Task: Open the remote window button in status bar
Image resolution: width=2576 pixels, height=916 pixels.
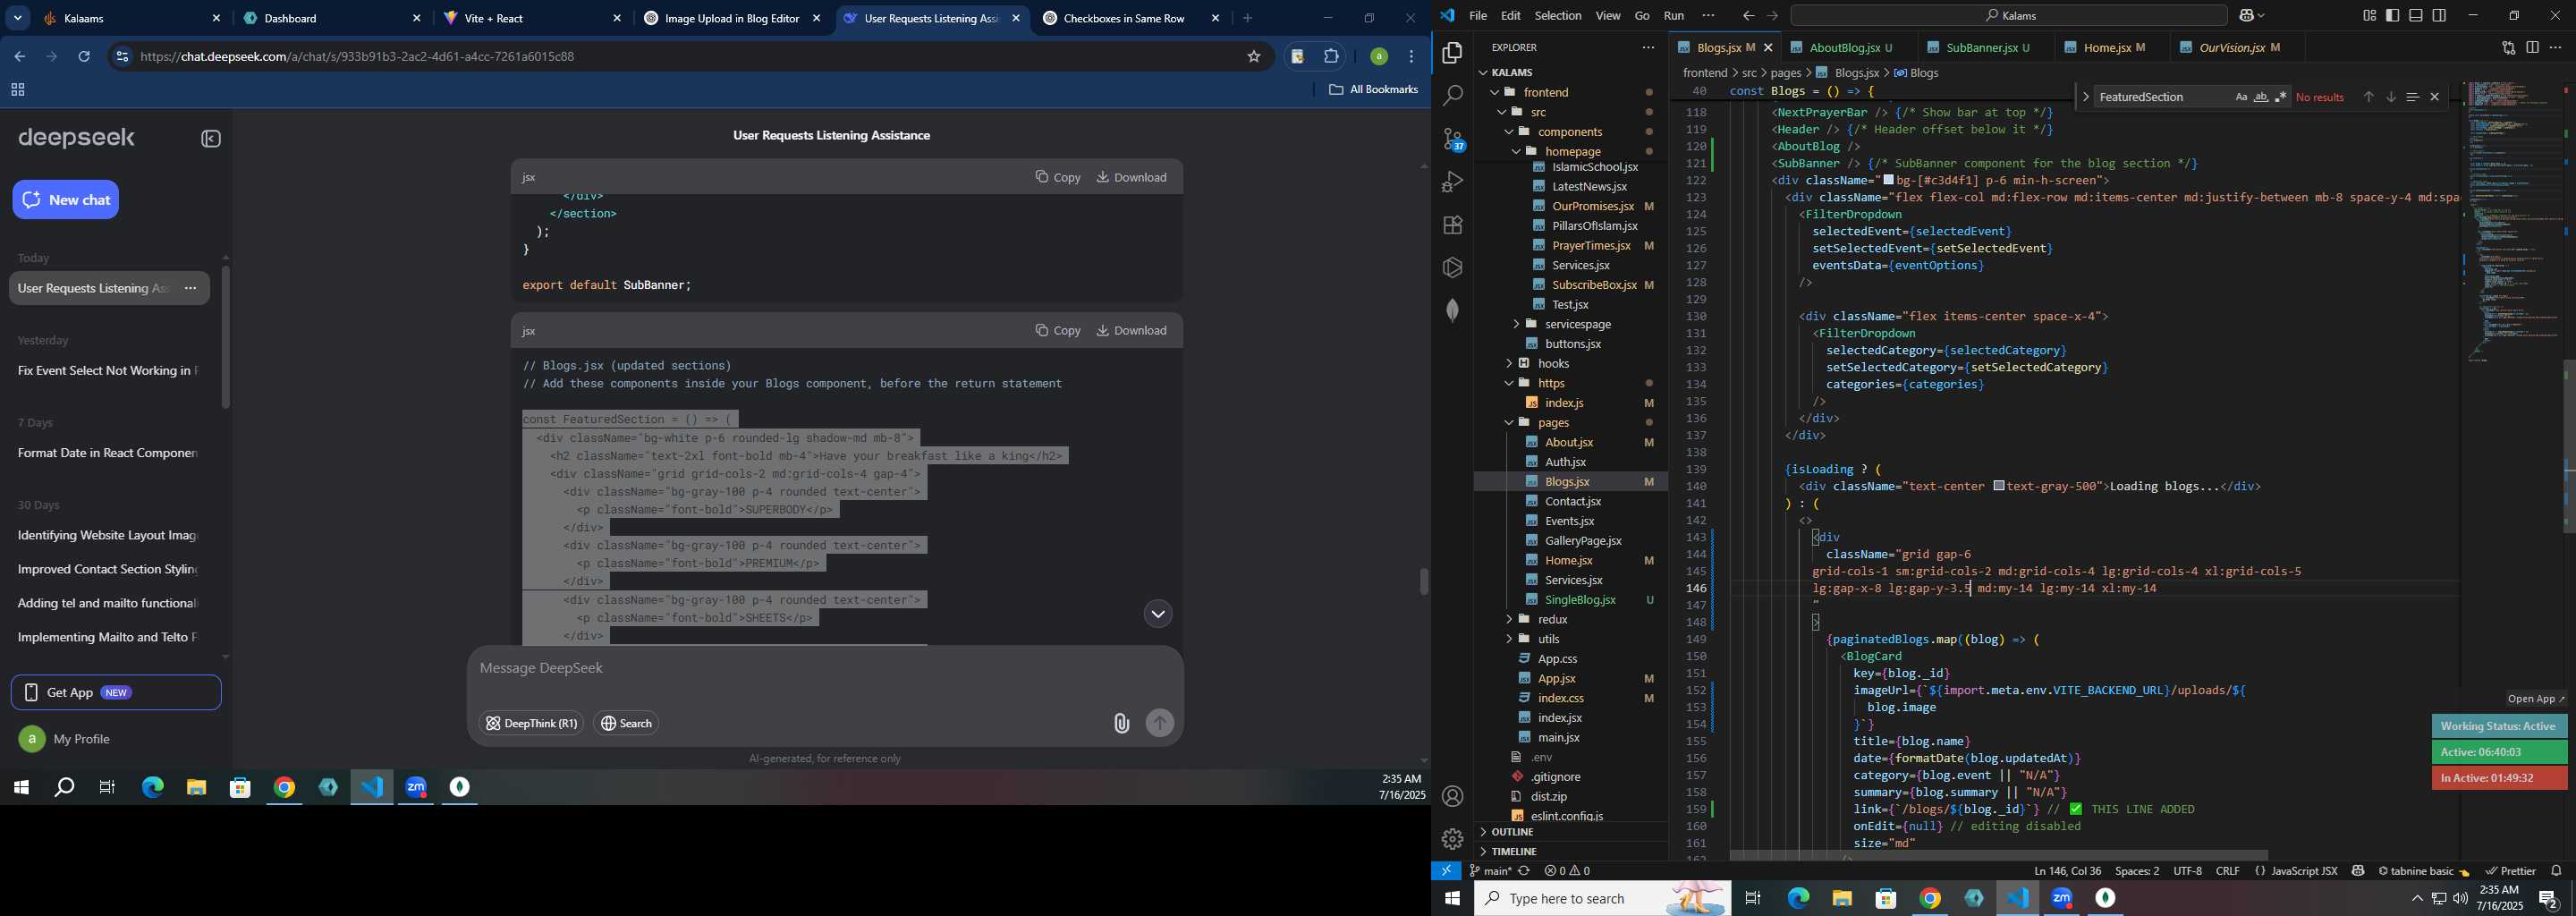Action: pos(1446,871)
